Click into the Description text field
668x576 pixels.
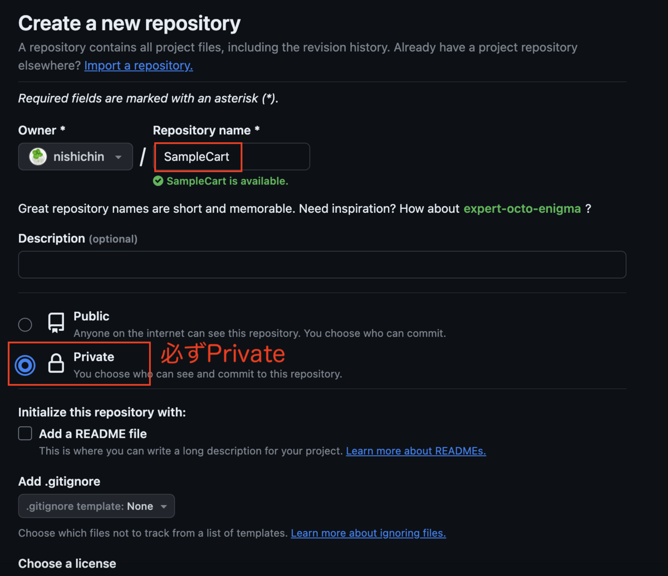322,265
